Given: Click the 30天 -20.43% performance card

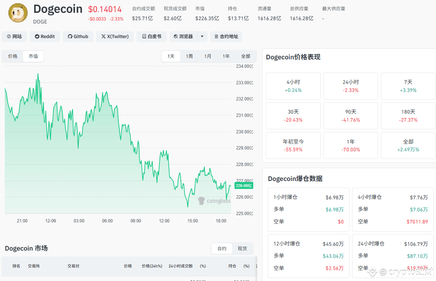Looking at the screenshot, I should point(293,116).
